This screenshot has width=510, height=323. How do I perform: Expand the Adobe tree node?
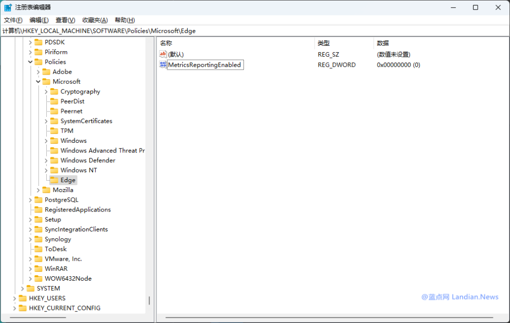click(38, 72)
